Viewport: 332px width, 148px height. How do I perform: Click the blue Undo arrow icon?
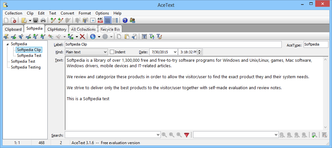pos(93,37)
